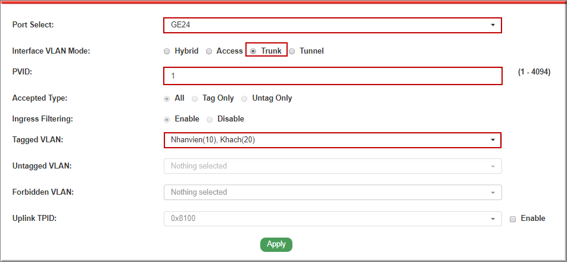Viewport: 567px width, 262px height.
Task: Open the Uplink TPID 0x8100 dropdown
Action: click(332, 219)
